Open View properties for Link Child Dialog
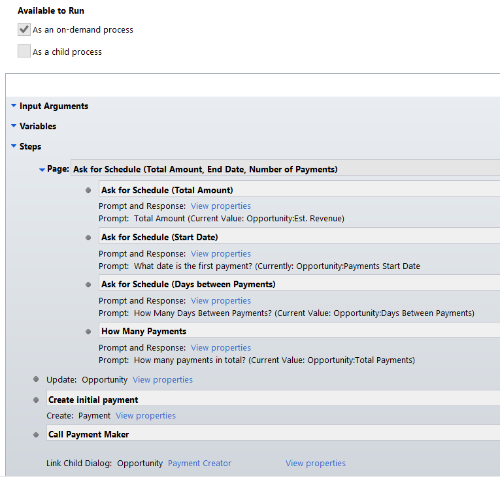500x489 pixels. (x=315, y=464)
